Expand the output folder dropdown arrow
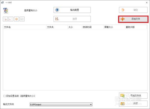 point(91,105)
